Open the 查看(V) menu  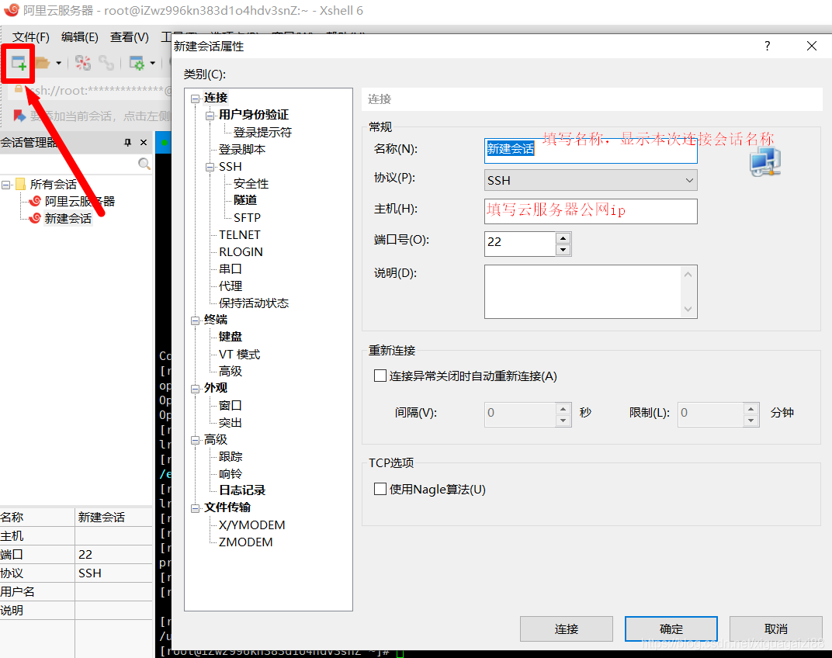tap(129, 36)
